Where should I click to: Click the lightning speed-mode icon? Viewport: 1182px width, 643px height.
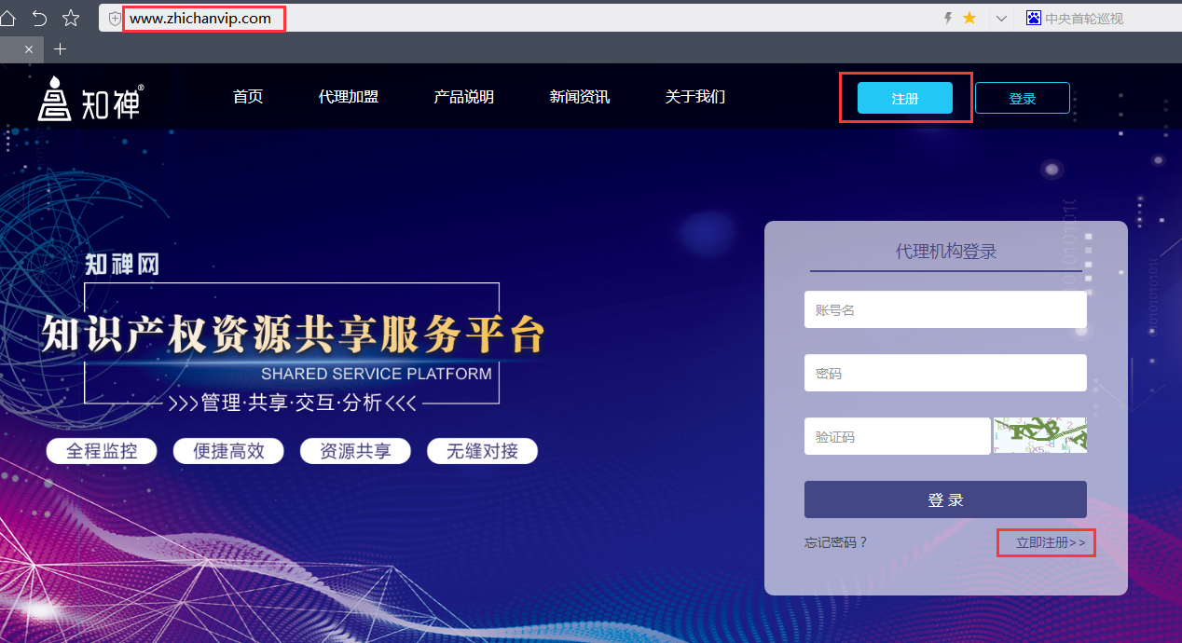(x=948, y=18)
